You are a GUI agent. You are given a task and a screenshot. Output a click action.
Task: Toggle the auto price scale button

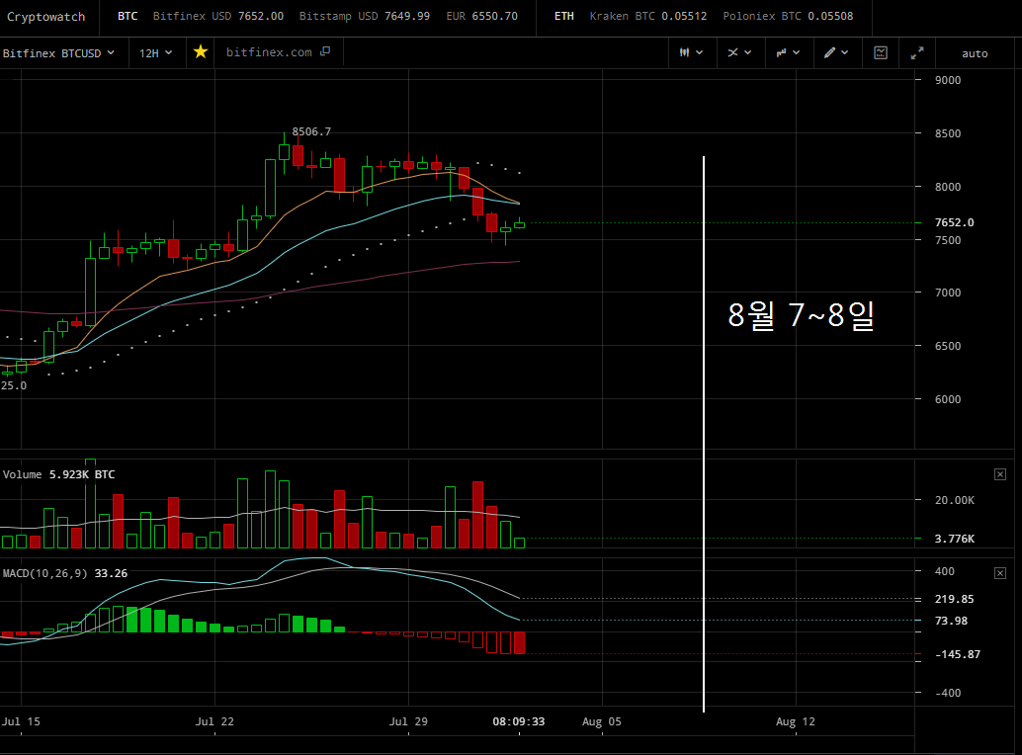tap(975, 53)
